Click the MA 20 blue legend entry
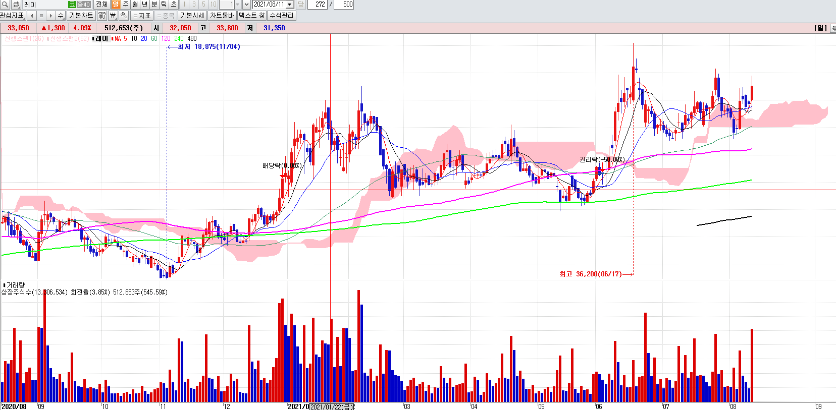Image resolution: width=836 pixels, height=410 pixels. pyautogui.click(x=144, y=38)
